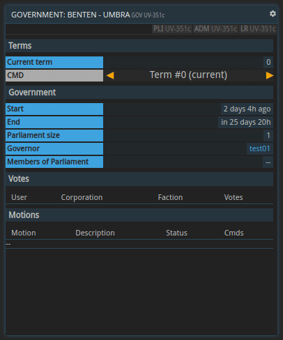The image size is (283, 340).
Task: Select the Cmds column header
Action: (x=234, y=233)
